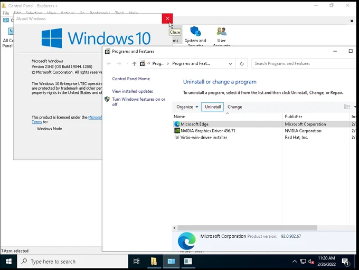Open the Windows Start menu
359x270 pixels.
point(8,262)
